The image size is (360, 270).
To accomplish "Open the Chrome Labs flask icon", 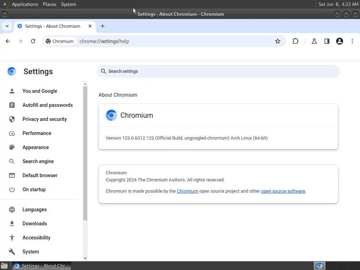I will pyautogui.click(x=314, y=41).
